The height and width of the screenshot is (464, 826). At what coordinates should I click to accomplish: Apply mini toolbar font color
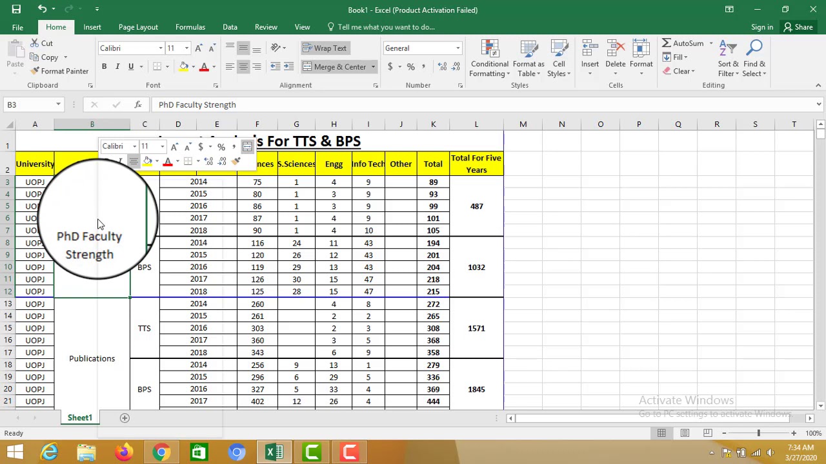pyautogui.click(x=168, y=162)
